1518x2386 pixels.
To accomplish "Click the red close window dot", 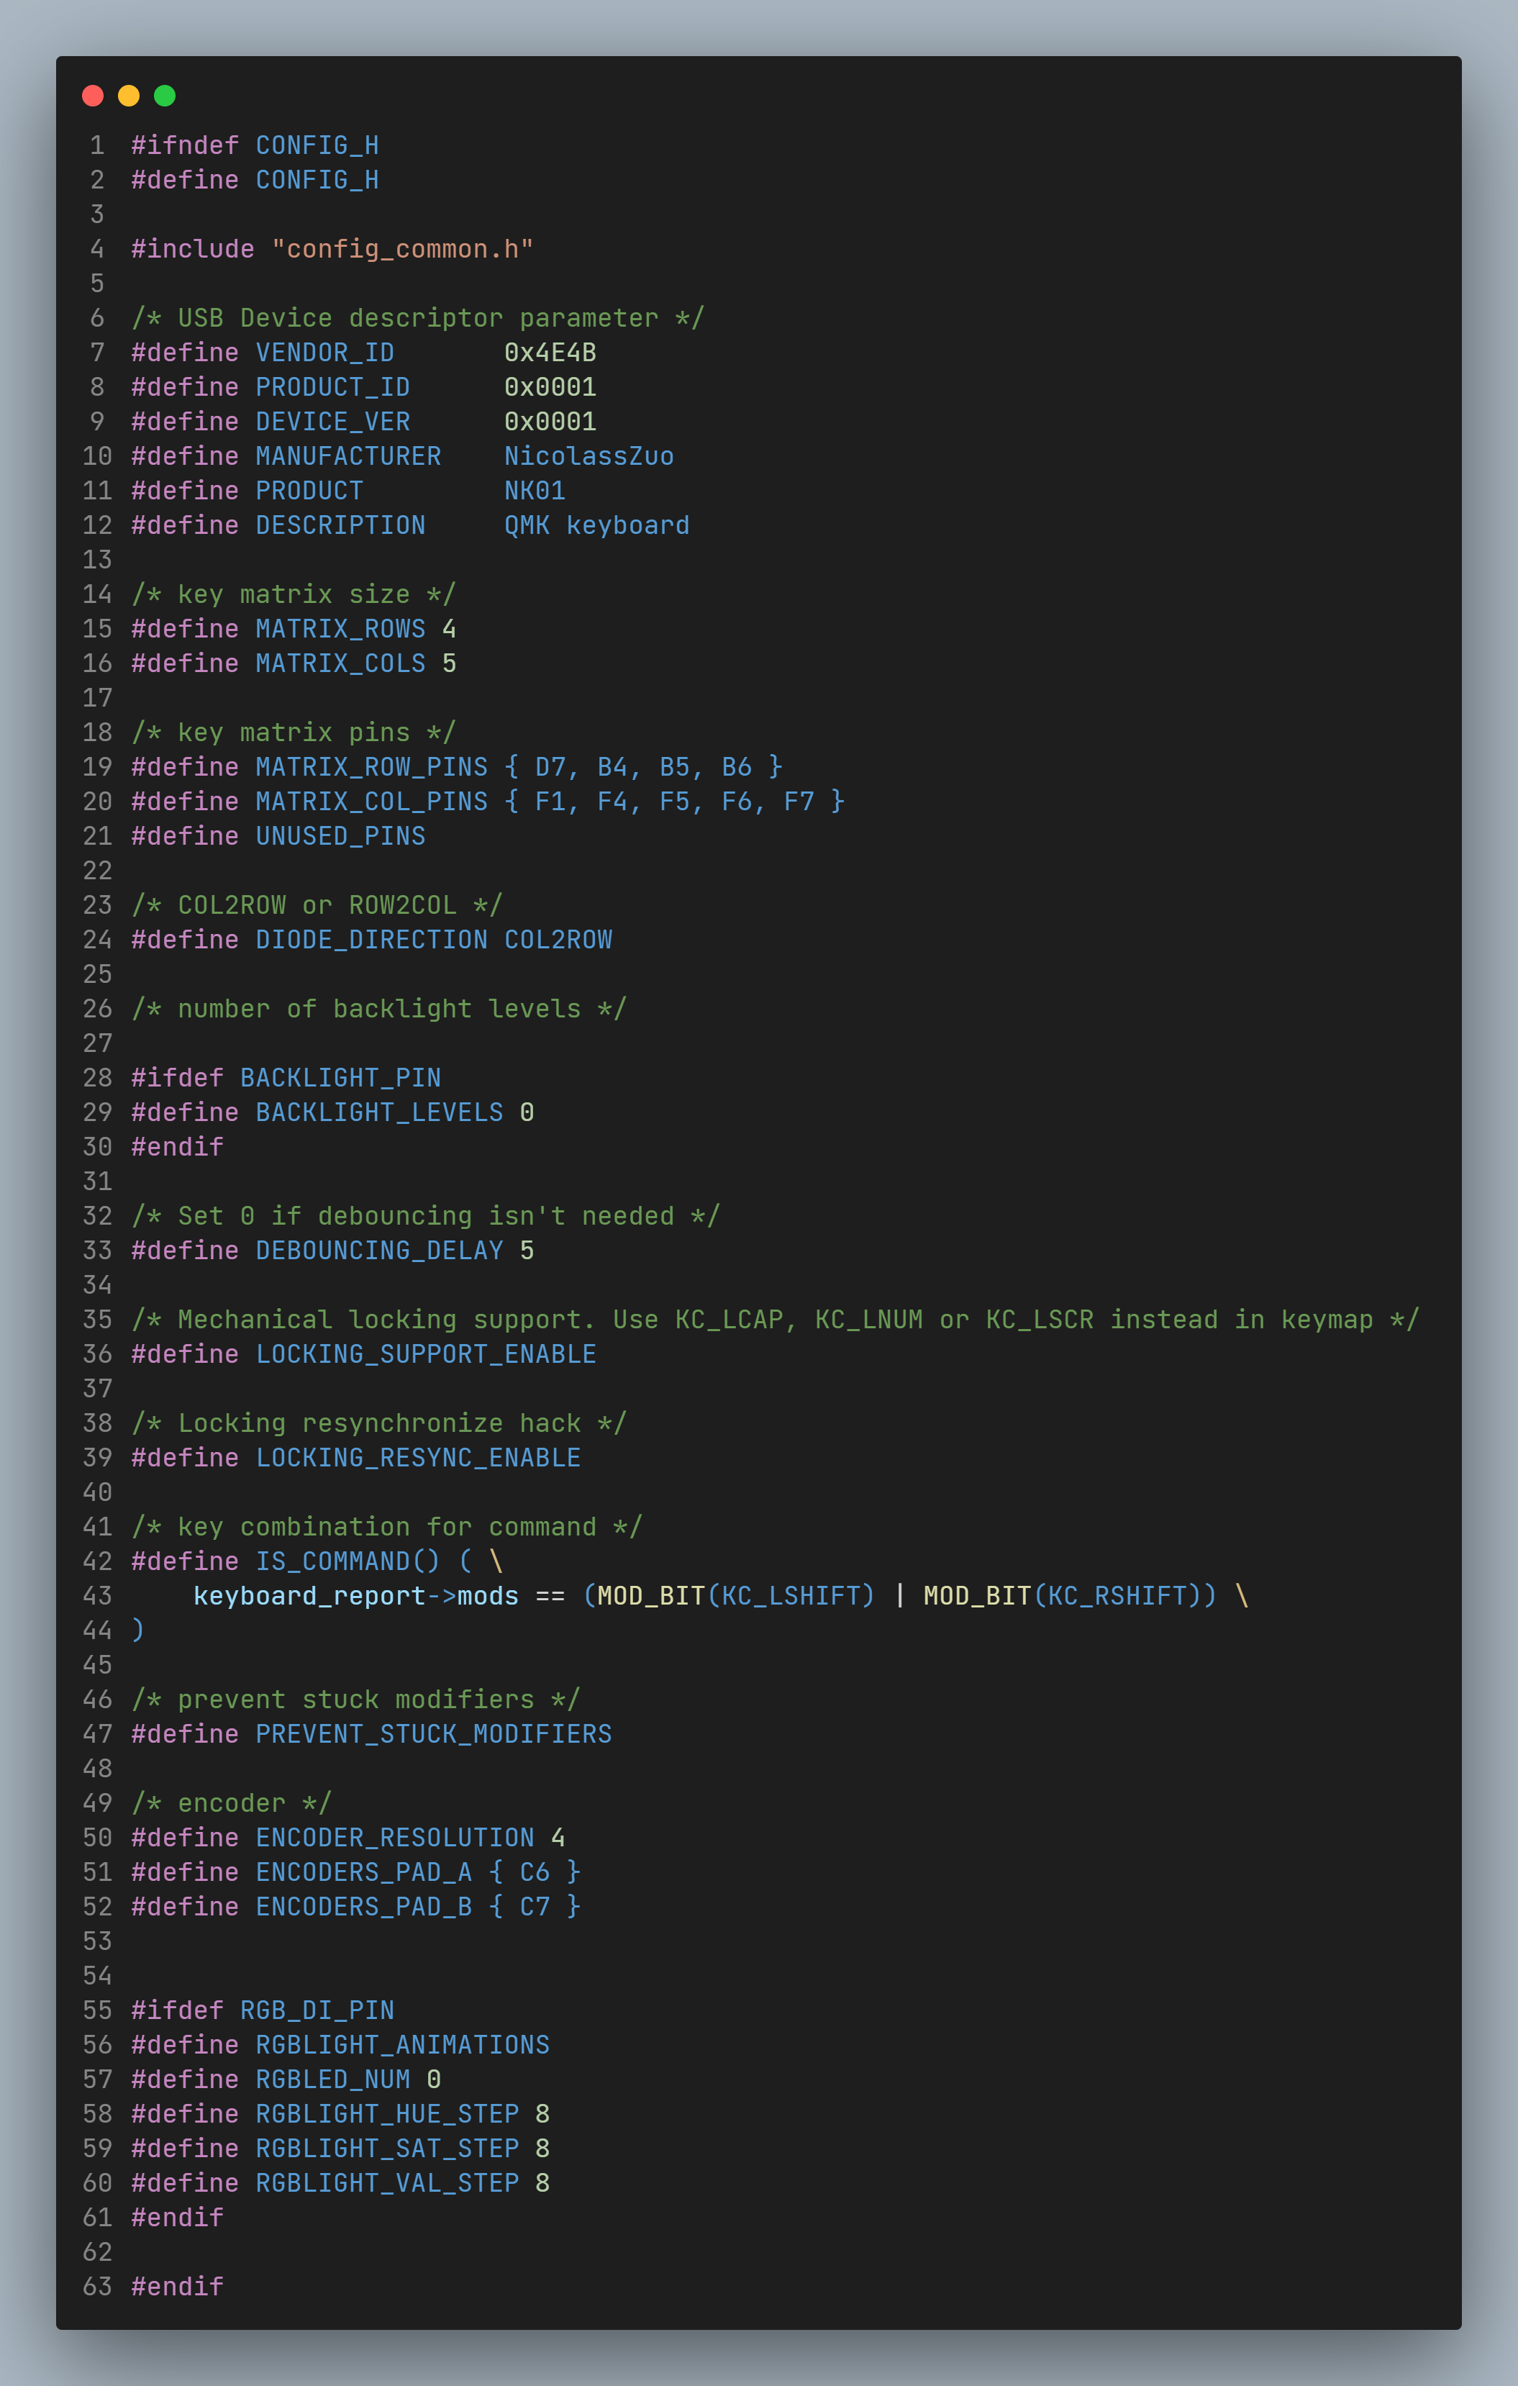I will coord(93,95).
